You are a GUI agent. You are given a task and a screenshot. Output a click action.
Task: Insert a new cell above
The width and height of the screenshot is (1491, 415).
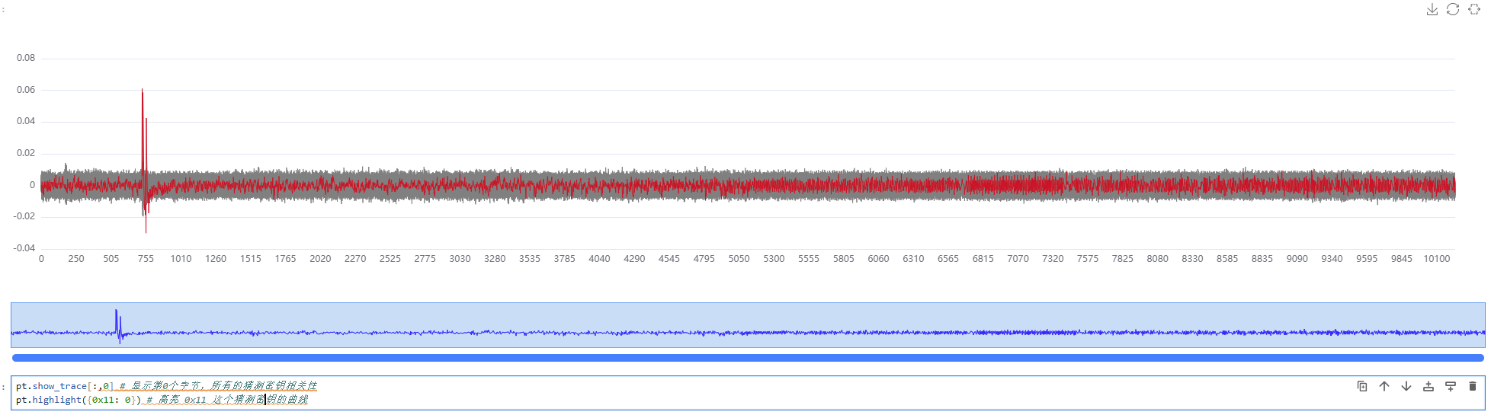pyautogui.click(x=1428, y=386)
